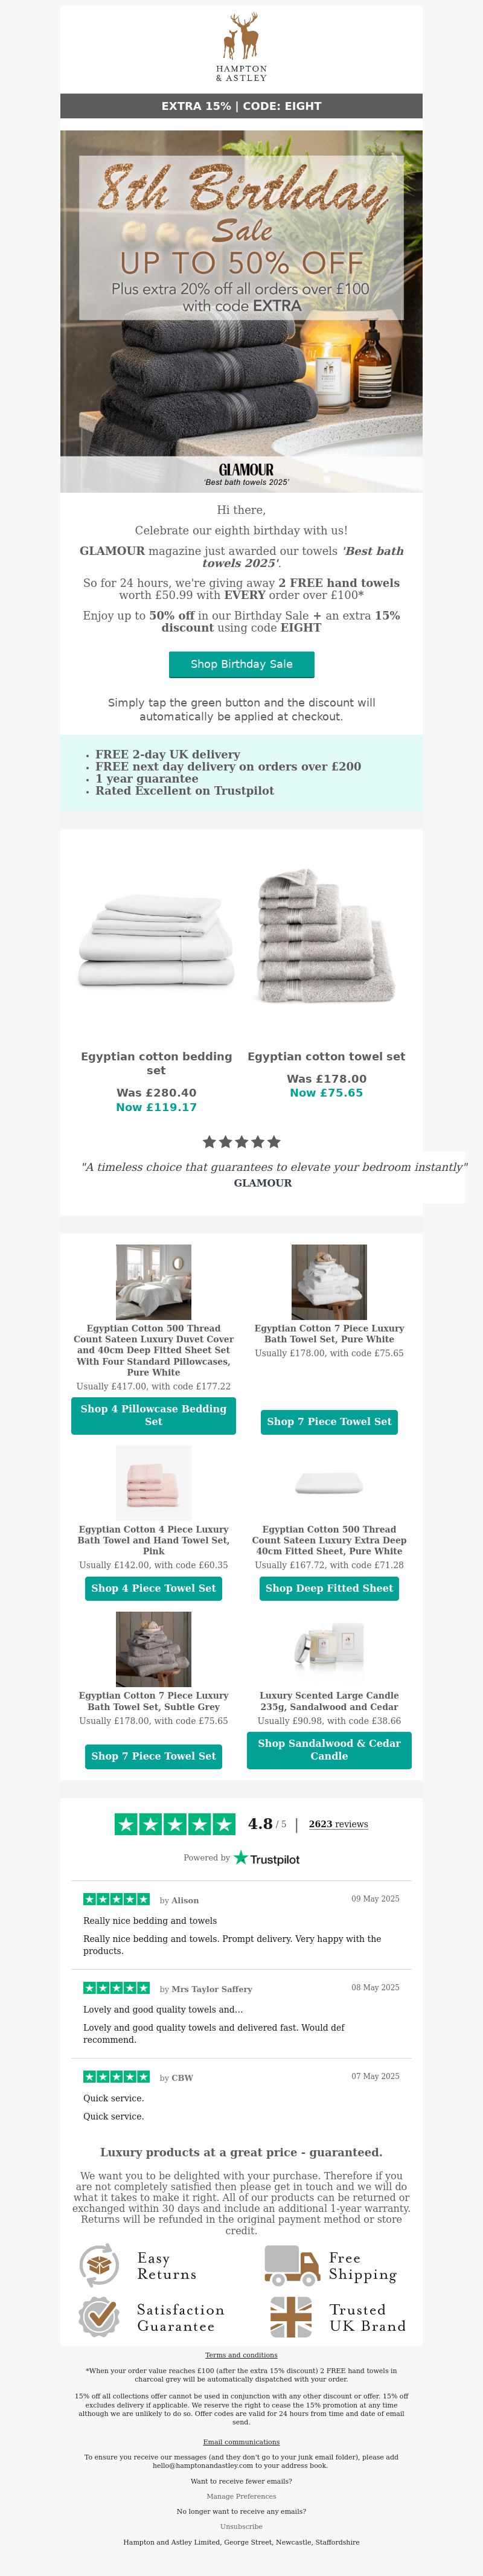Click the Shop Birthday Sale button
Image resolution: width=483 pixels, height=2576 pixels.
(x=241, y=664)
